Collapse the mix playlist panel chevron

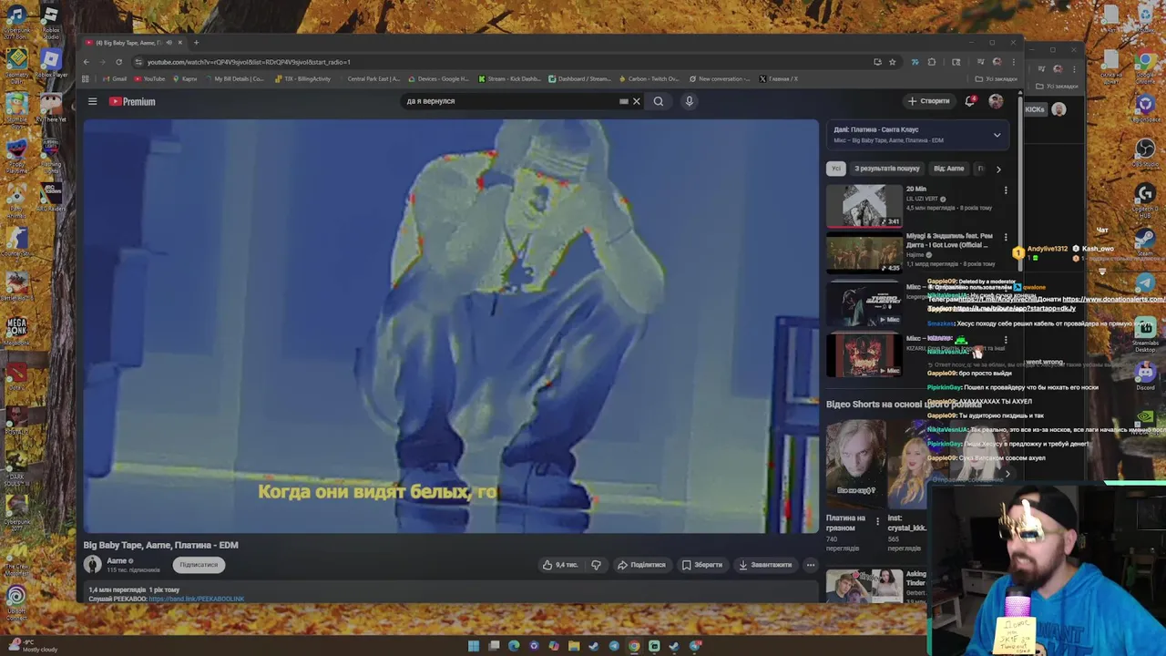(x=997, y=135)
